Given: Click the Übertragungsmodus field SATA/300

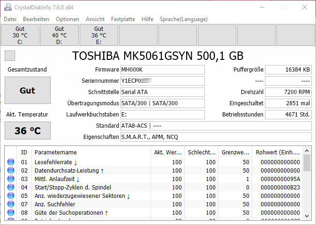Looking at the screenshot, I should 163,103.
